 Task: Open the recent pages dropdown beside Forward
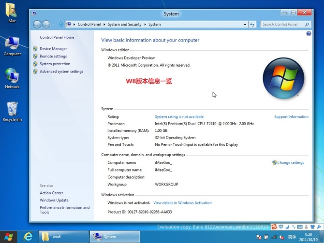[x=53, y=25]
